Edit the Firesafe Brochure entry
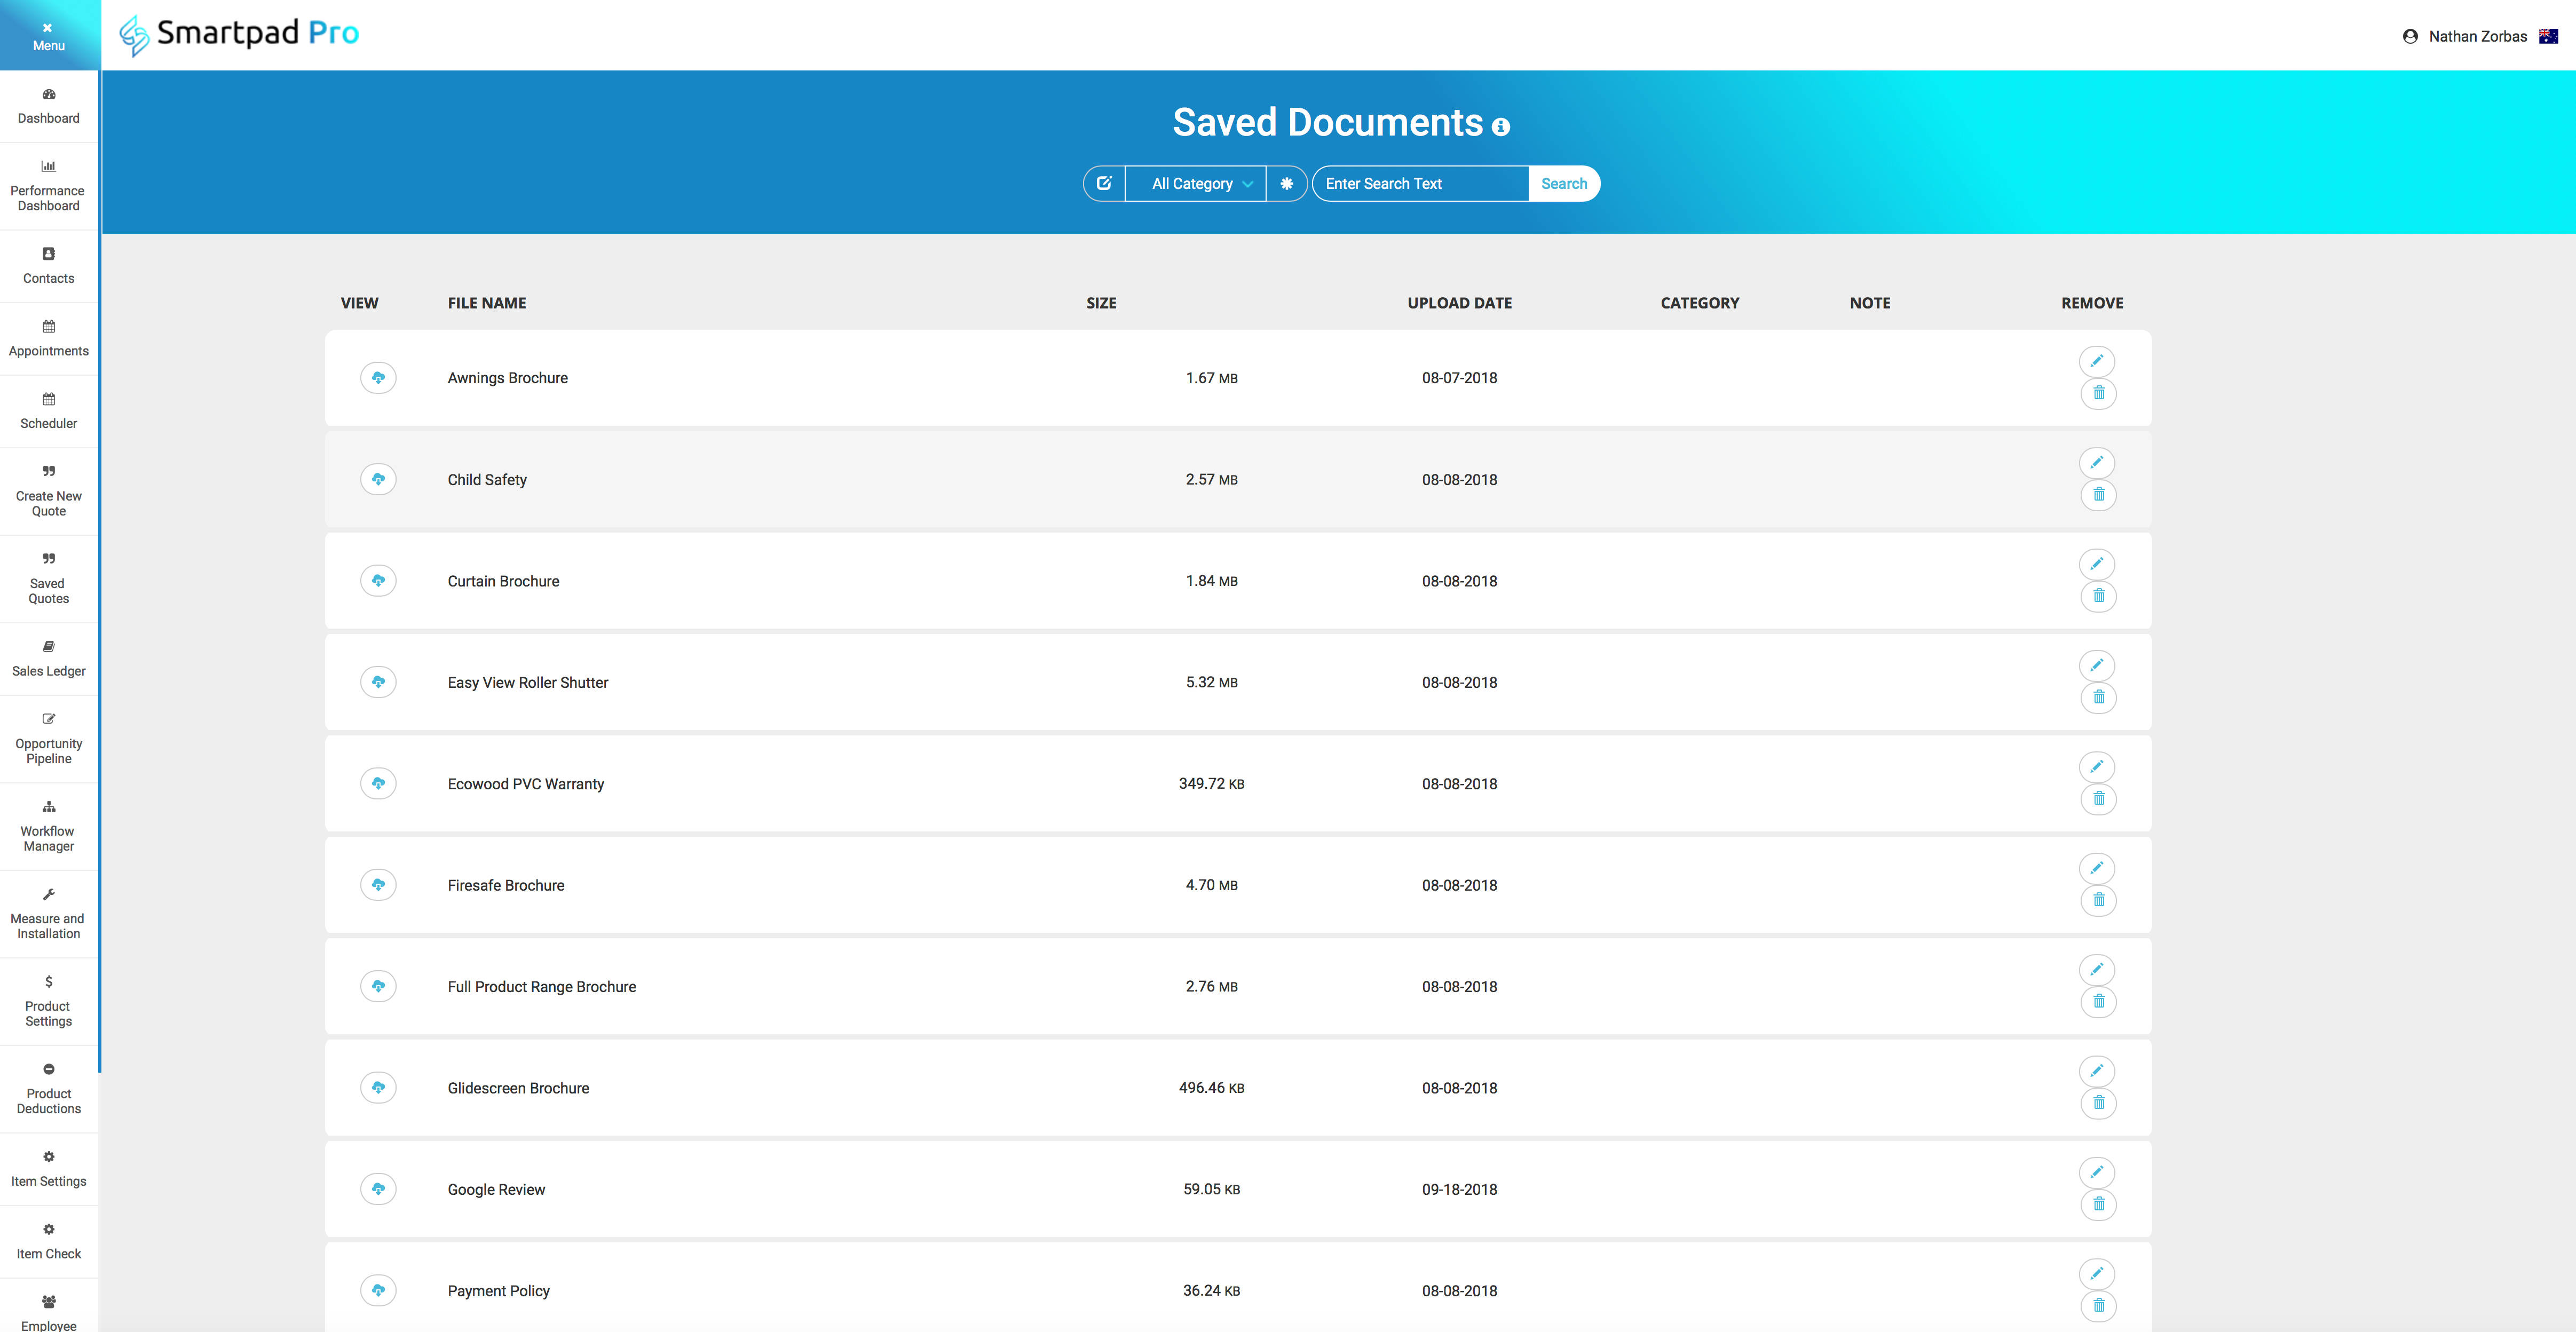The image size is (2576, 1332). pyautogui.click(x=2097, y=868)
